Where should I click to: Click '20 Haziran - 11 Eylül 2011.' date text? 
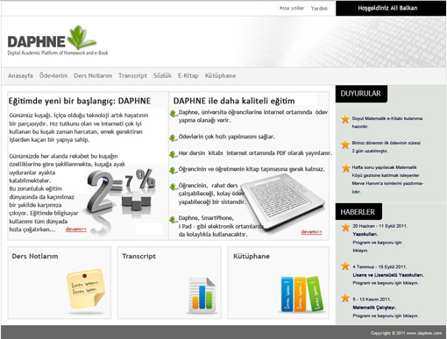coord(380,226)
